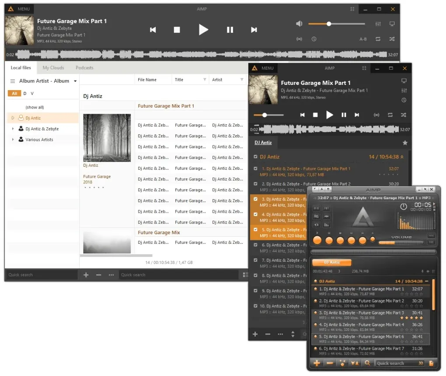Click the main player volume slider handle
446x376 pixels.
click(329, 24)
